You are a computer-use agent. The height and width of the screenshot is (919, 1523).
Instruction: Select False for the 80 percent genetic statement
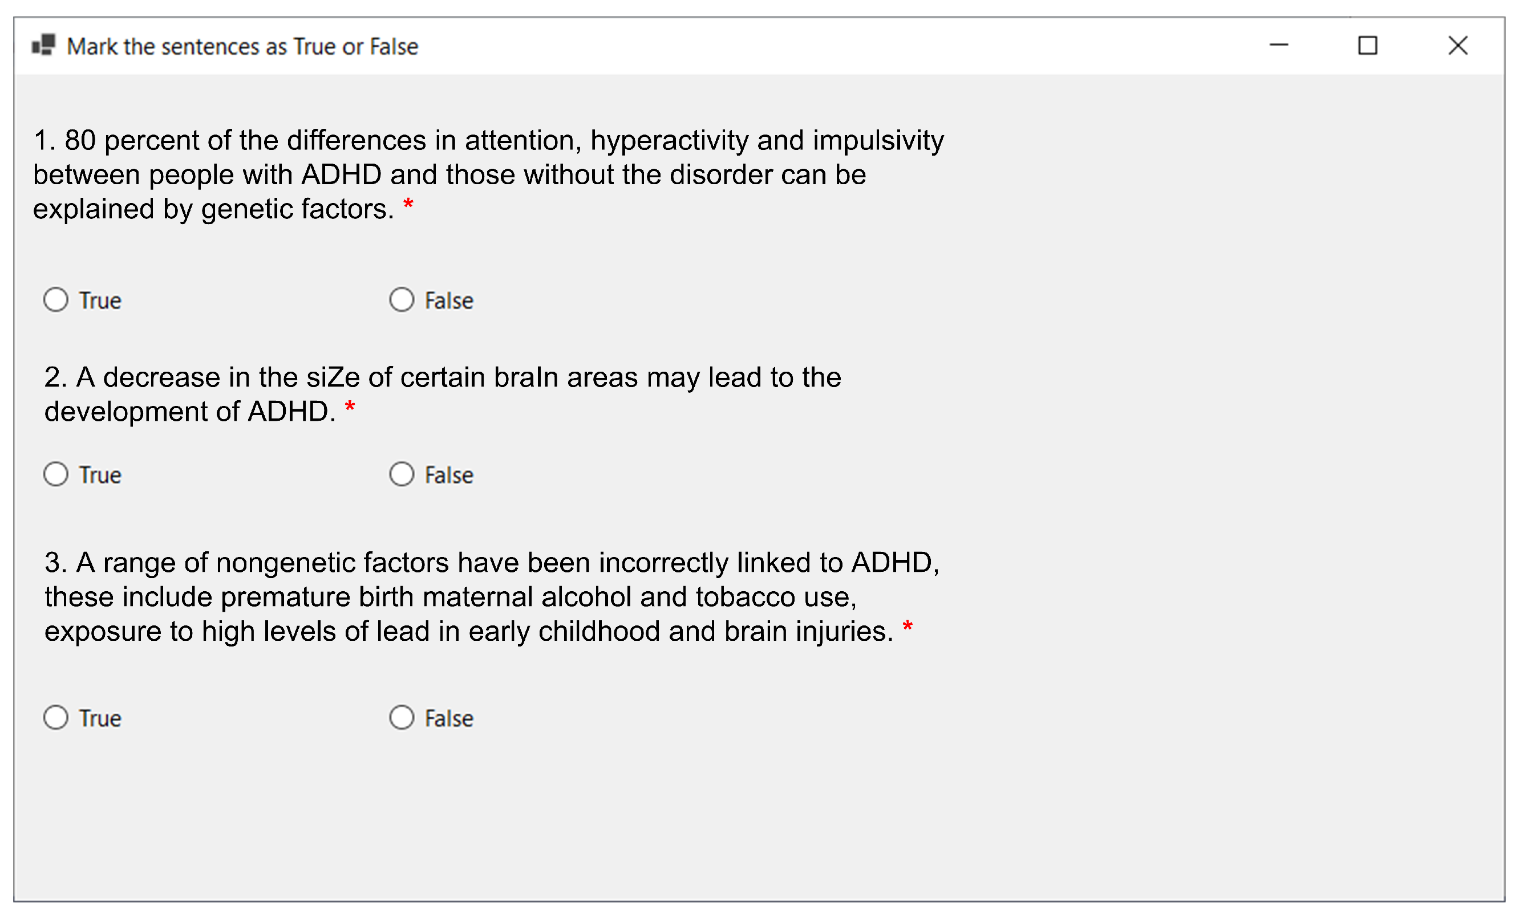(x=402, y=300)
